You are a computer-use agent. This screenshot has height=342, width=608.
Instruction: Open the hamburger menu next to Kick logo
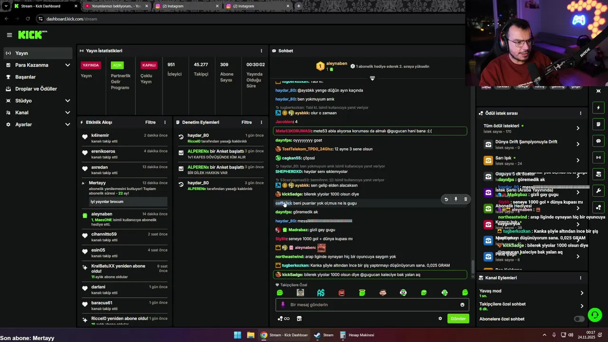[x=9, y=35]
